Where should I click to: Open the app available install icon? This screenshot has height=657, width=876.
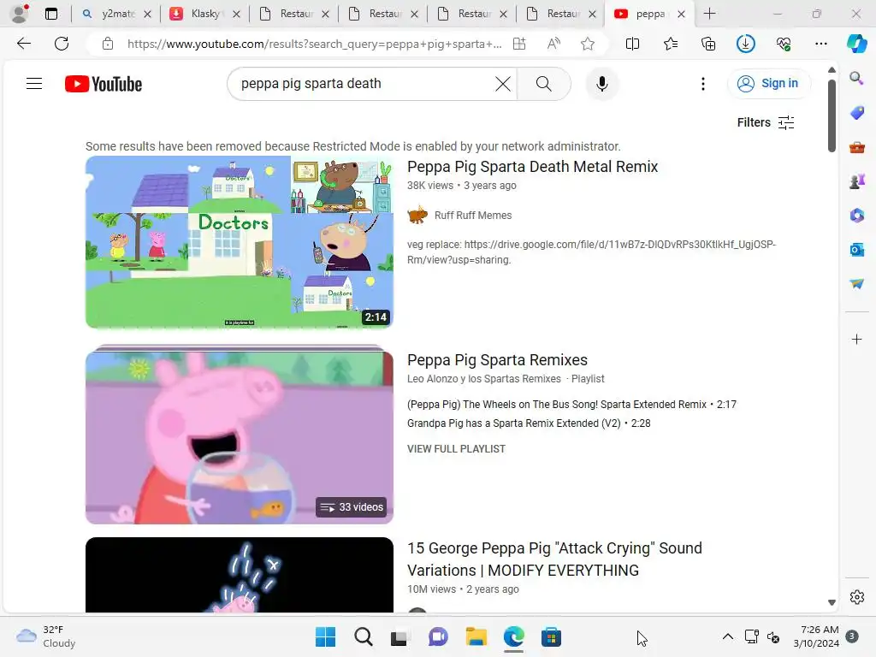[x=519, y=44]
